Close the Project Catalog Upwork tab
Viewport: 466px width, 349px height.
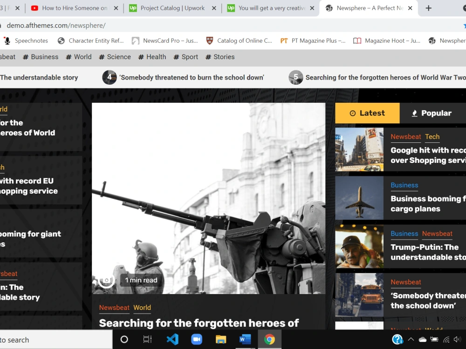214,8
